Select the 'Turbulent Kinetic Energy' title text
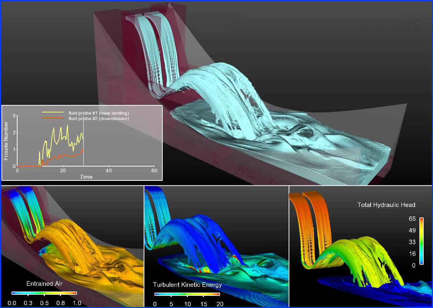 tap(187, 285)
